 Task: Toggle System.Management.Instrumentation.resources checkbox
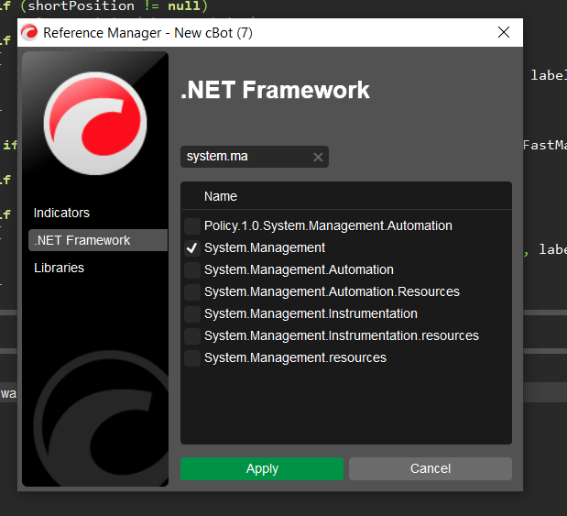coord(192,336)
